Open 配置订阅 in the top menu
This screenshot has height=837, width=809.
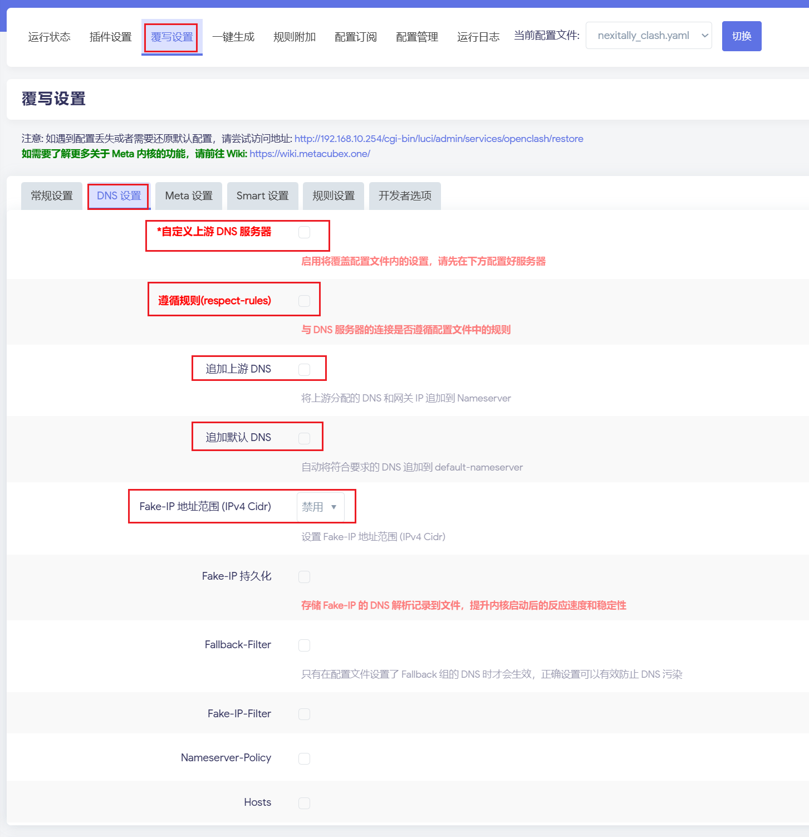(x=355, y=37)
